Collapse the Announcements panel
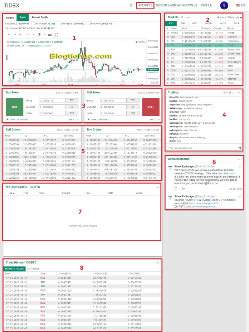The height and width of the screenshot is (332, 249). point(239,159)
